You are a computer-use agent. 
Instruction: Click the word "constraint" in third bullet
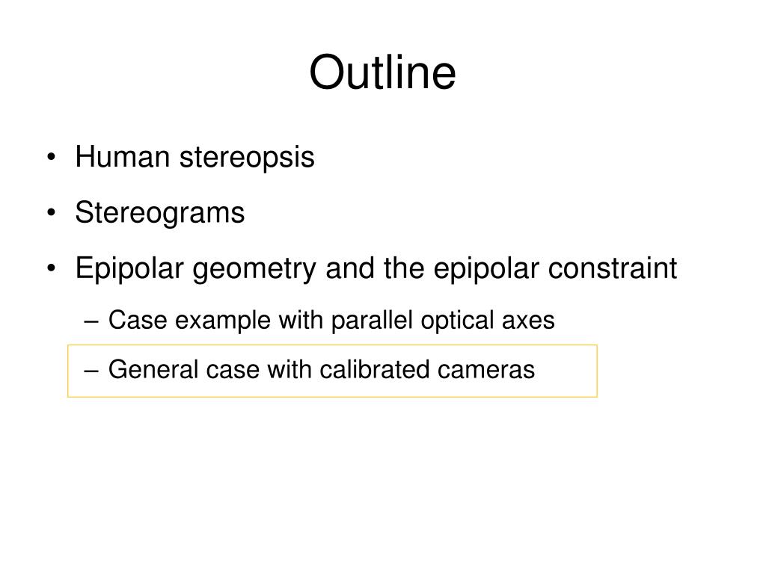click(613, 268)
